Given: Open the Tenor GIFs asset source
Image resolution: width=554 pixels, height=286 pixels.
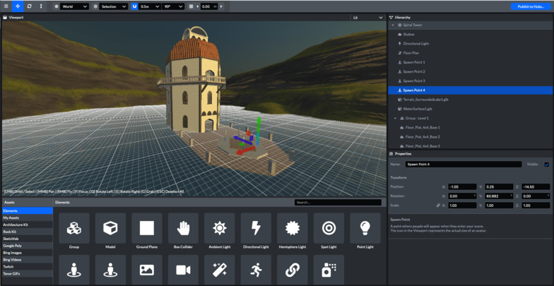Looking at the screenshot, I should click(x=27, y=274).
